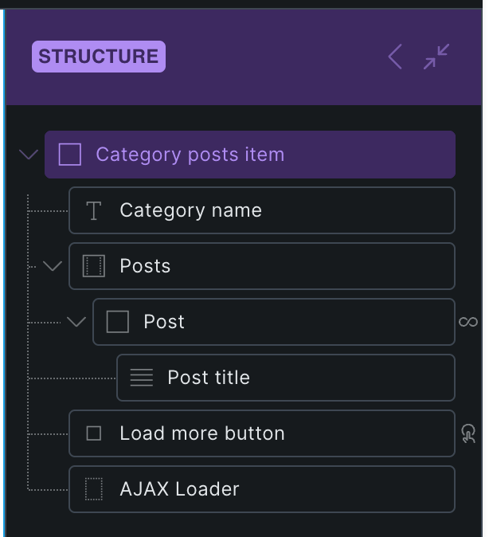This screenshot has height=537, width=489.
Task: Click the interaction icon next to Load more button
Action: point(468,433)
